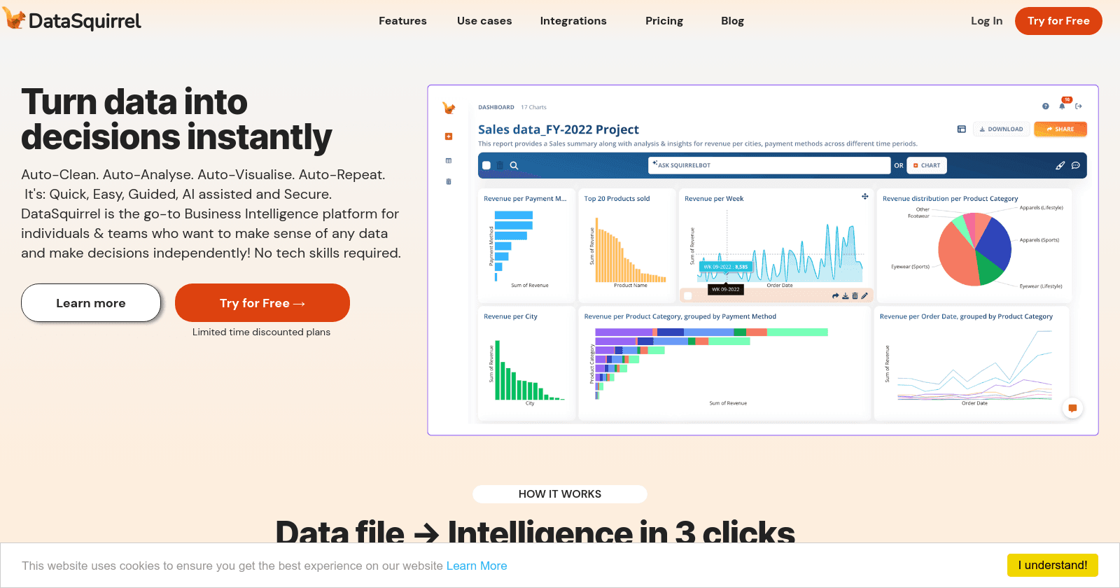Click the DASHBOARD breadcrumb label
The width and height of the screenshot is (1120, 588).
pos(496,107)
